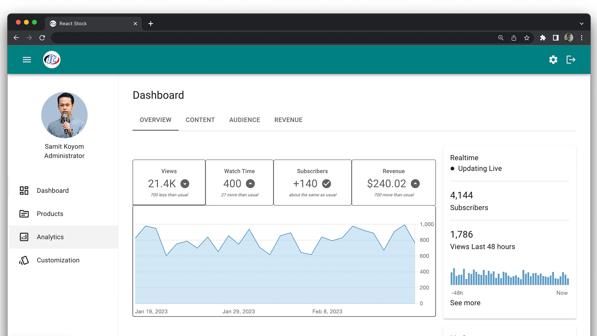Click the Views dropdown arrow indicator
597x336 pixels.
point(184,183)
